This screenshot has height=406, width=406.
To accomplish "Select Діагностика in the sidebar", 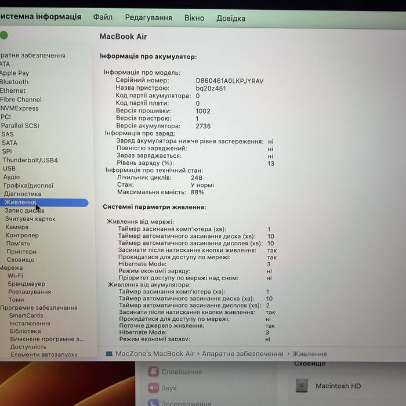I will tap(23, 194).
